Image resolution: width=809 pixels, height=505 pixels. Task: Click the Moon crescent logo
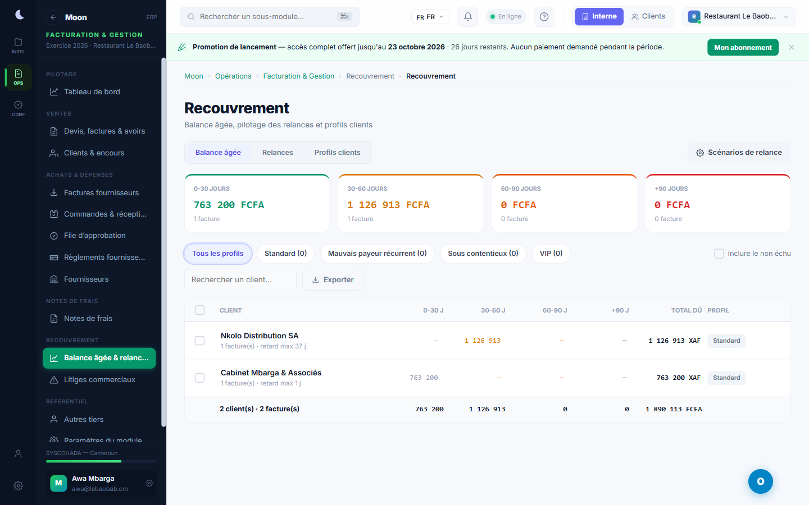tap(19, 15)
